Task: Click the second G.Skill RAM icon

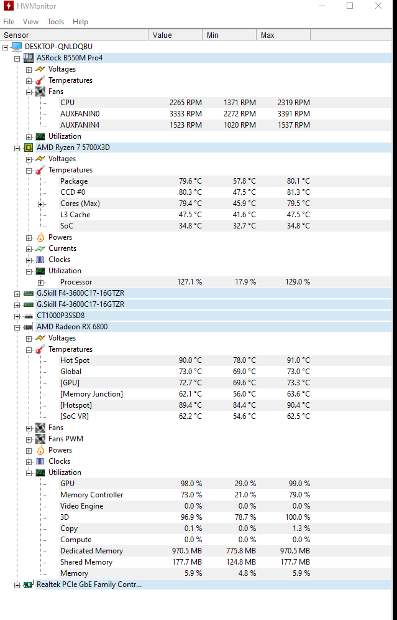Action: pos(29,304)
